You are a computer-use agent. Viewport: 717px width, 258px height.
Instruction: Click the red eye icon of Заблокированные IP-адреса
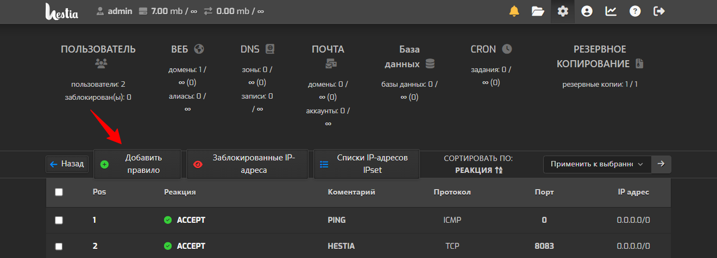point(198,164)
